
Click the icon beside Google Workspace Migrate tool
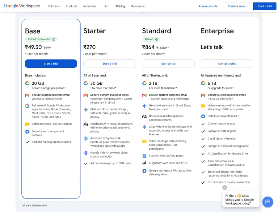[144, 171]
